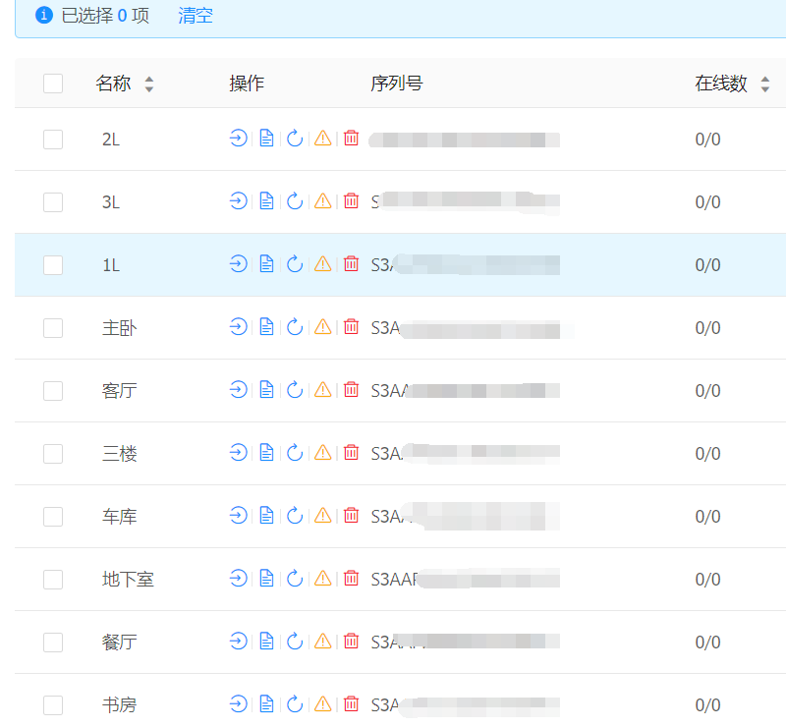Click the document icon in the 地下室 row
Image resolution: width=786 pixels, height=727 pixels.
[266, 579]
